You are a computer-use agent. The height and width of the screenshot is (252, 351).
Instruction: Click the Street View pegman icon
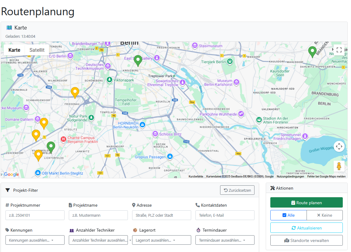pos(339,166)
